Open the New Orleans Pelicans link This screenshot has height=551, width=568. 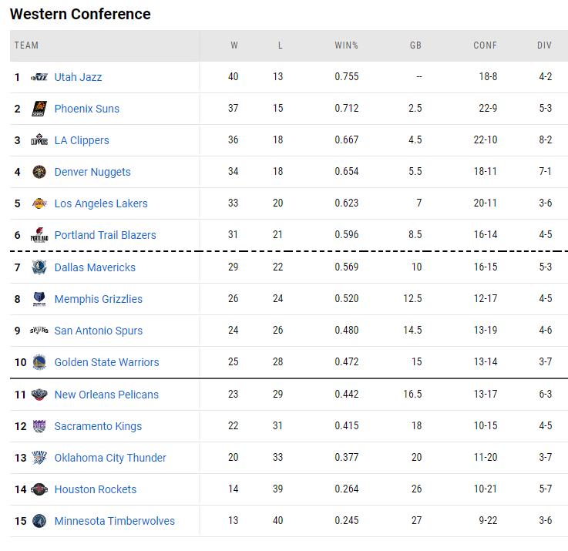[x=106, y=395]
